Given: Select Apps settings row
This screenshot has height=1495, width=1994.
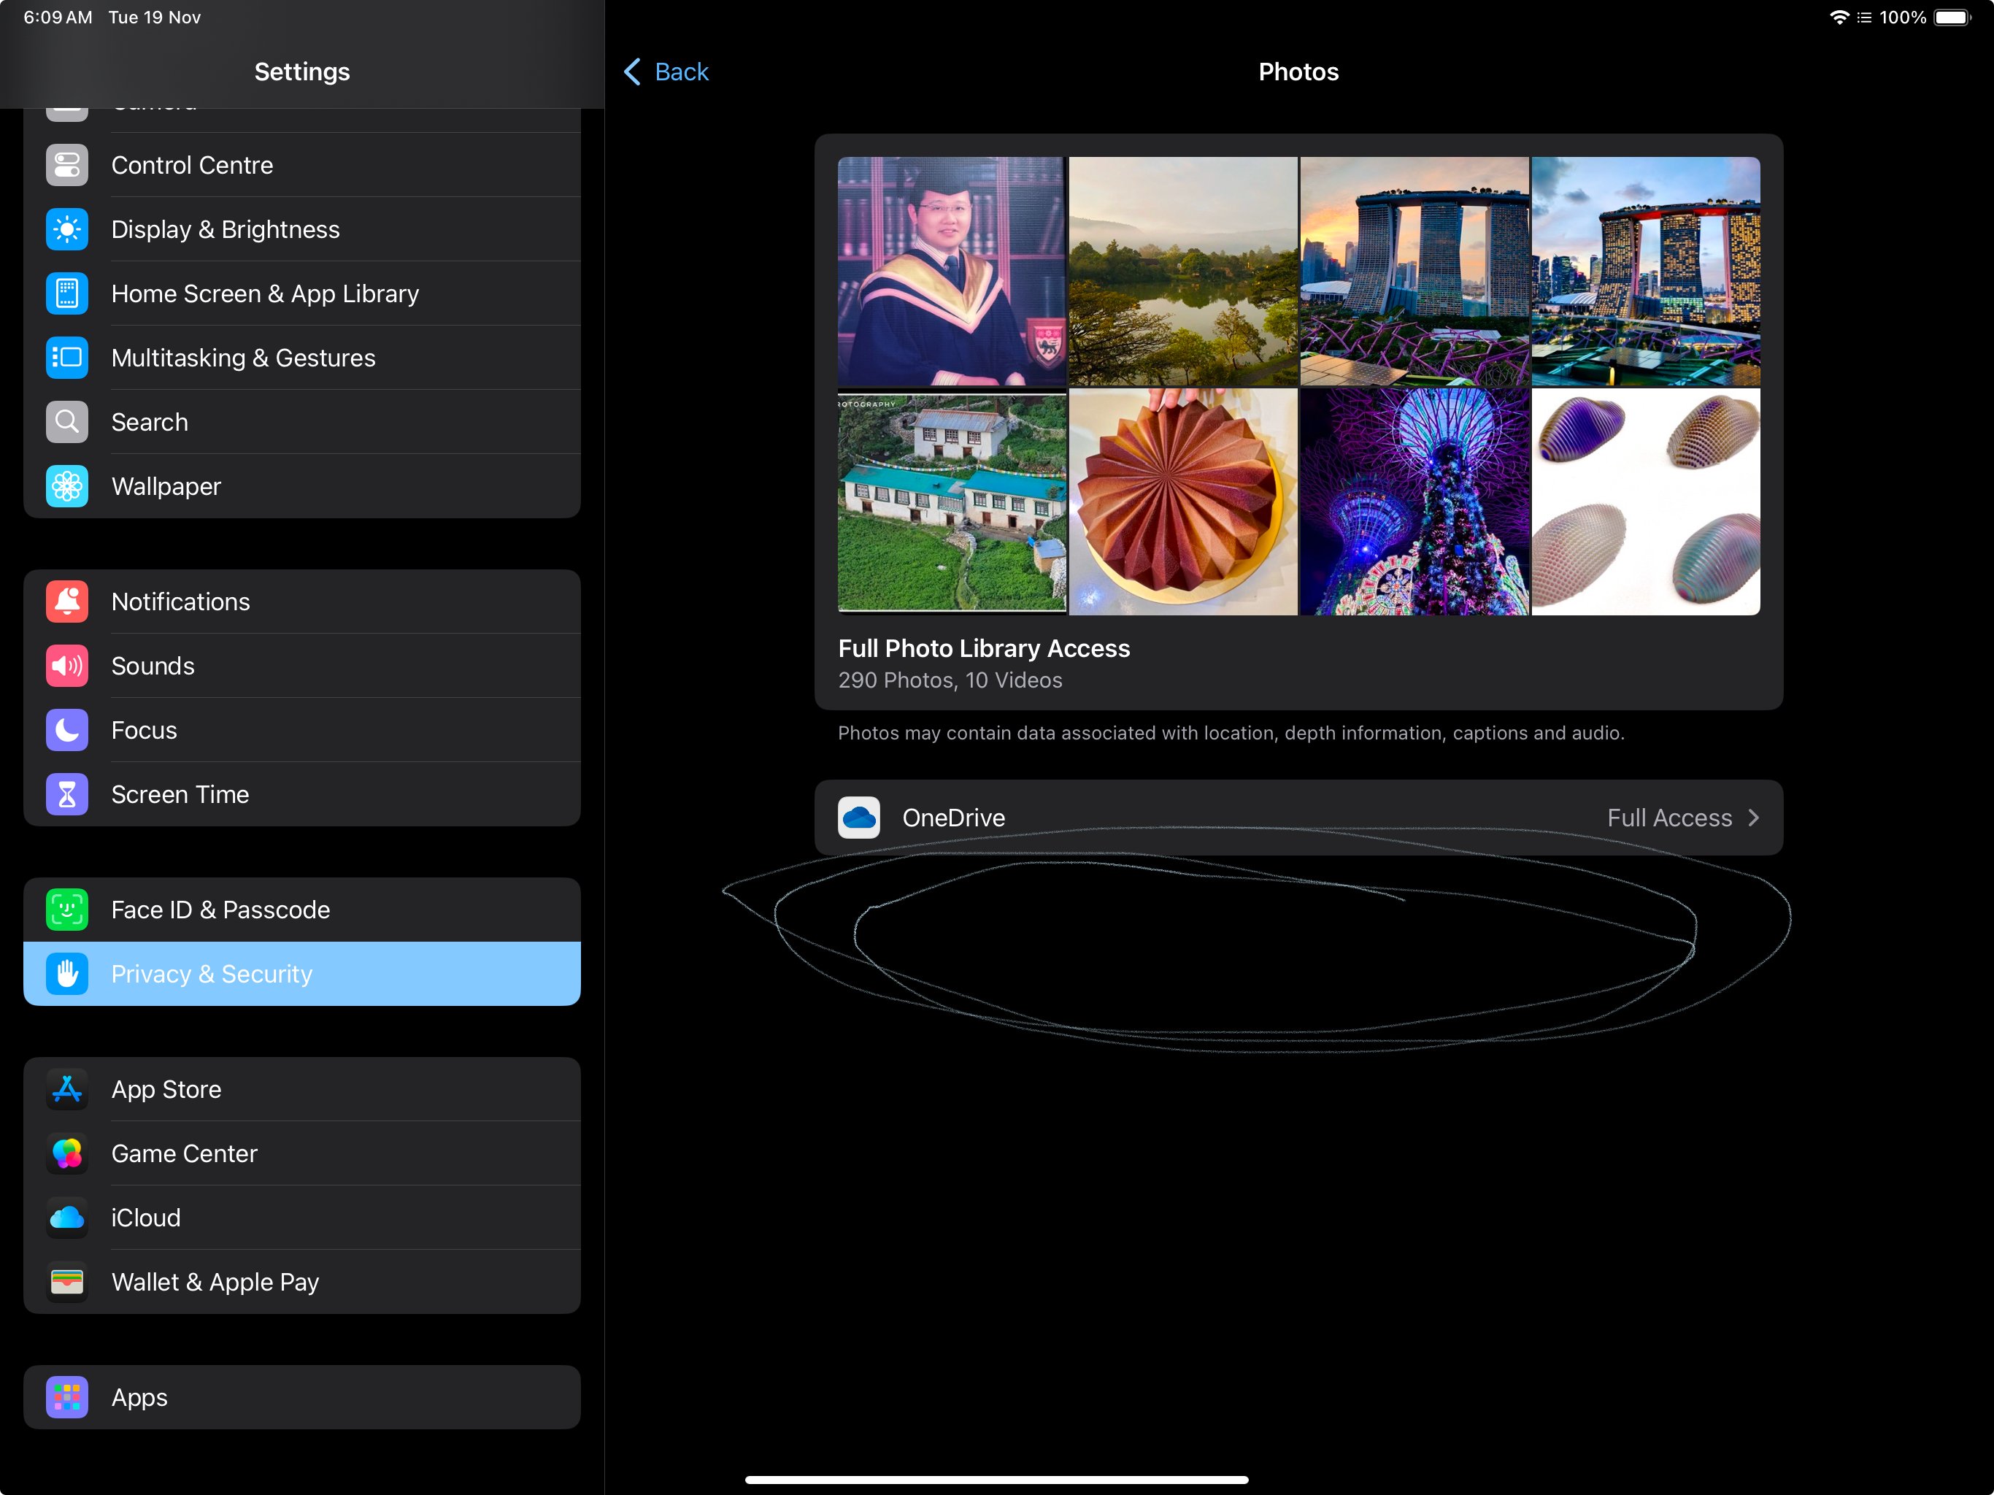Looking at the screenshot, I should point(302,1396).
